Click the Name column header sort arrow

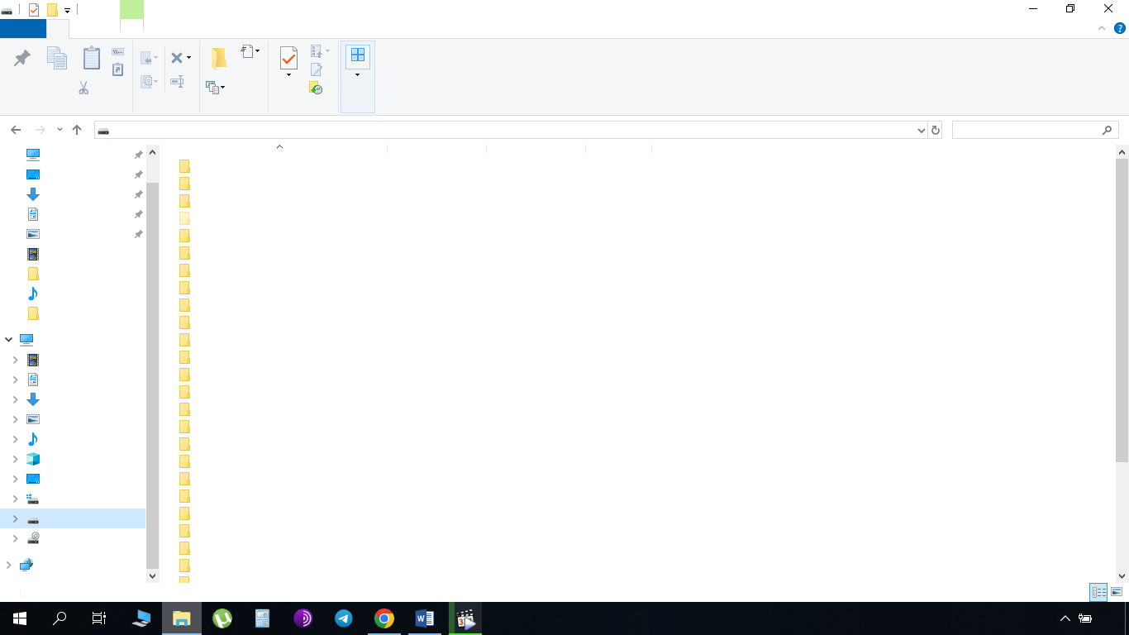click(x=279, y=146)
